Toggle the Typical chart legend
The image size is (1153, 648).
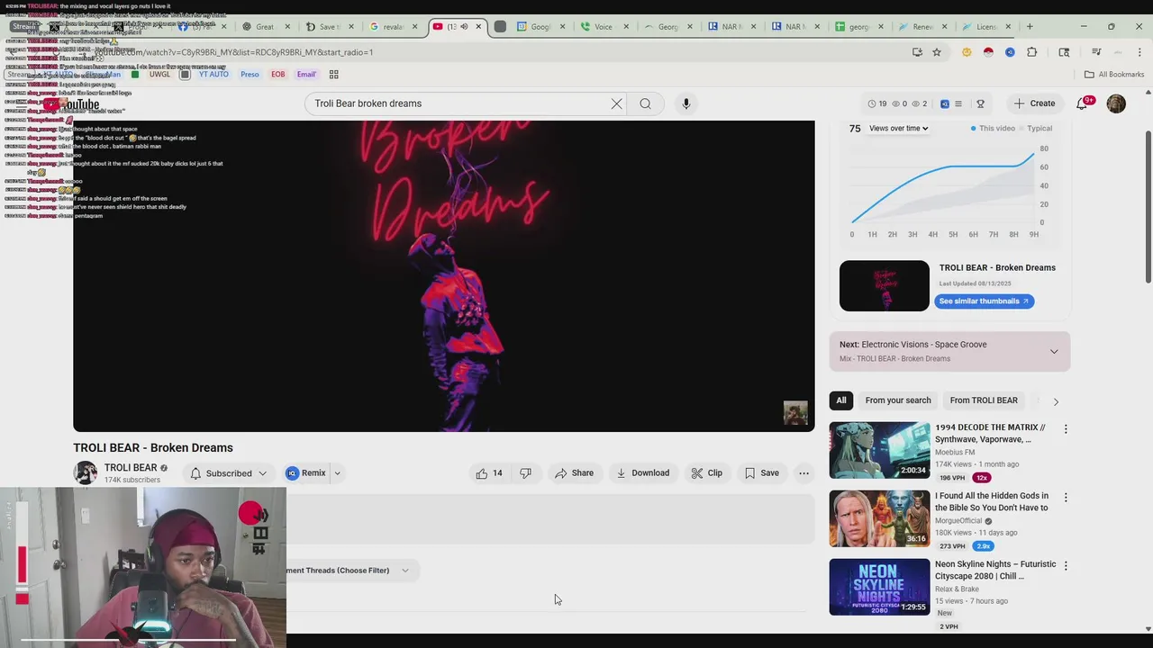(x=1035, y=129)
